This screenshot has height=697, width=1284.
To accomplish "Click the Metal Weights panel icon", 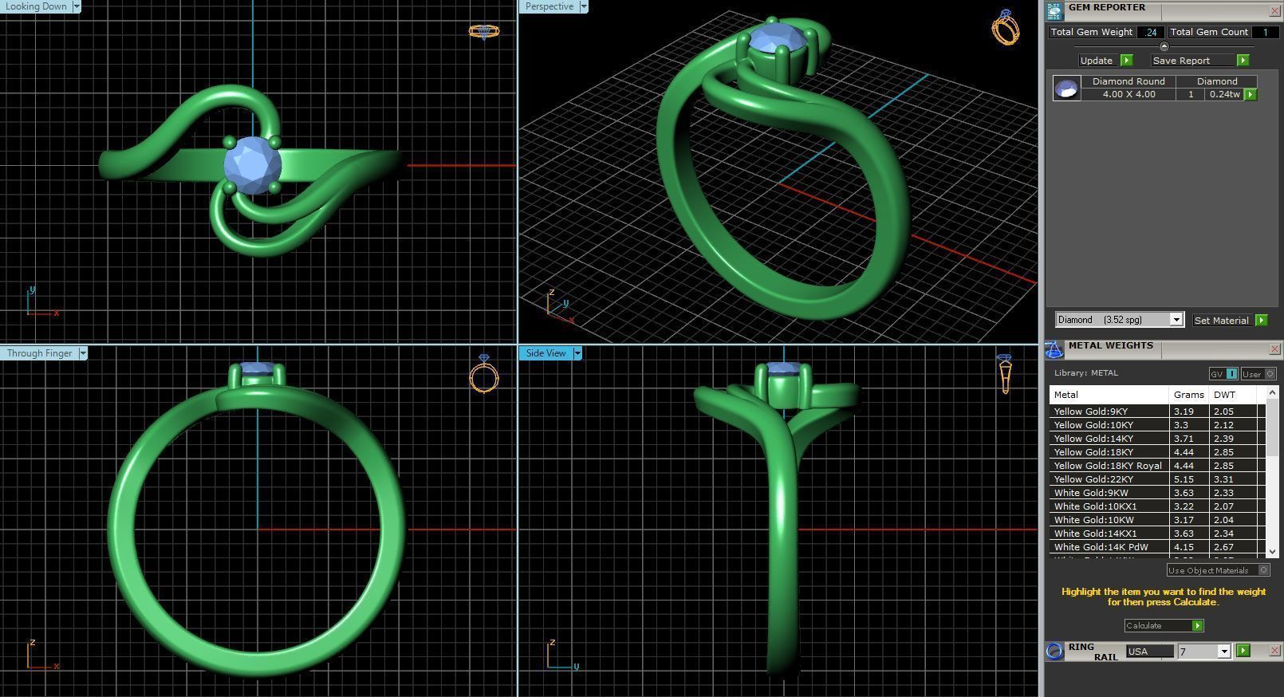I will click(1054, 349).
